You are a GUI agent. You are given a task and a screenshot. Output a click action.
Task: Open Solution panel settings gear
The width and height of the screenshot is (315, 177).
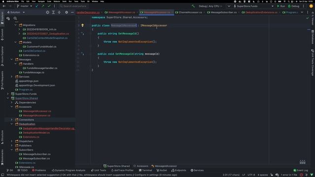click(66, 12)
